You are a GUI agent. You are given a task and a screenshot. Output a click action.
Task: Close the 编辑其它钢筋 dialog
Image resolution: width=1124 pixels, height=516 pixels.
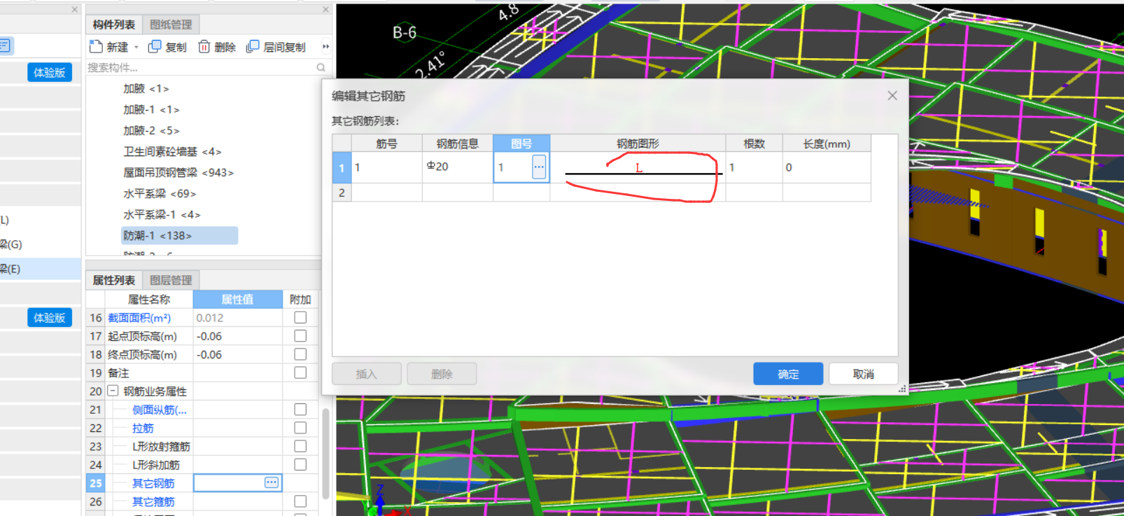[892, 95]
